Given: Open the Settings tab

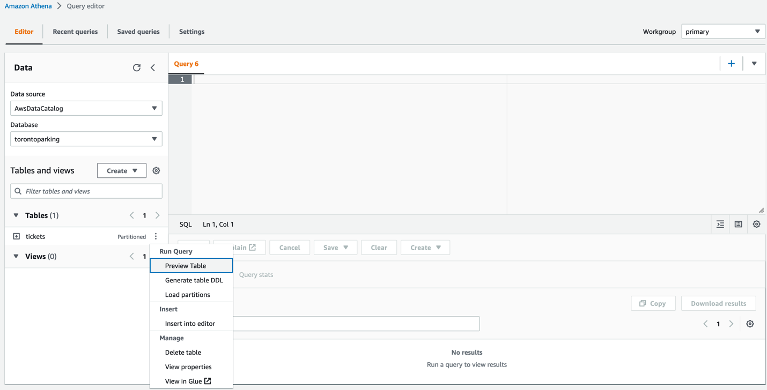Looking at the screenshot, I should (191, 32).
